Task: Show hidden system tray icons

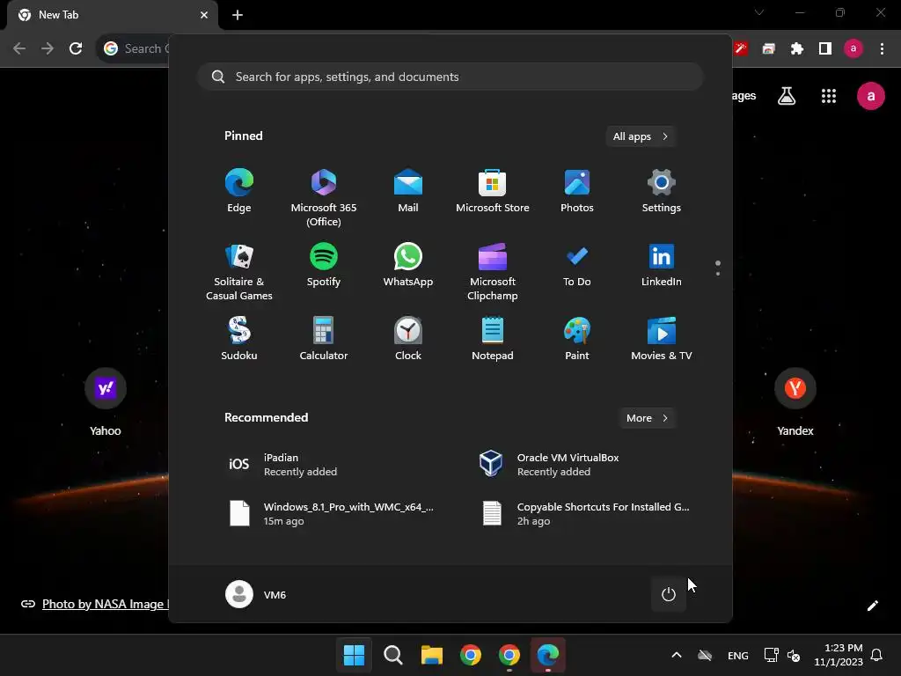Action: pyautogui.click(x=677, y=655)
